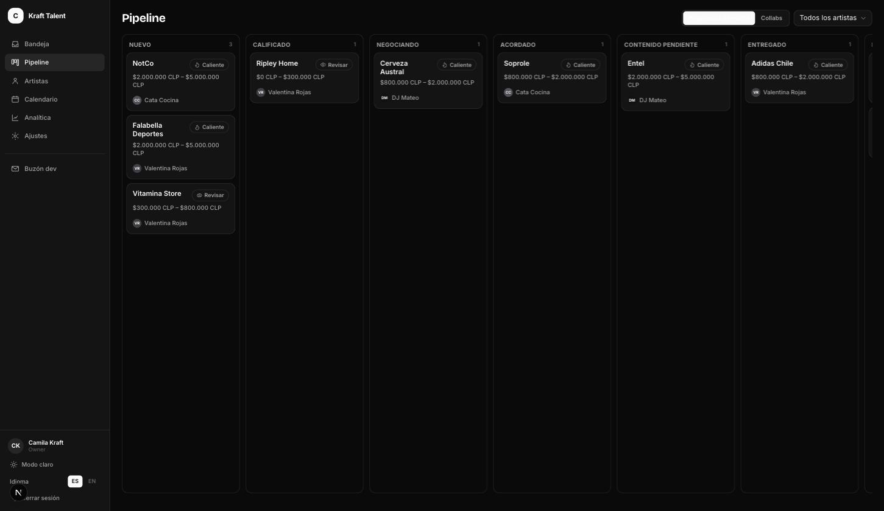The width and height of the screenshot is (884, 511).
Task: Select the highlighted white view toggle segment
Action: (x=719, y=18)
